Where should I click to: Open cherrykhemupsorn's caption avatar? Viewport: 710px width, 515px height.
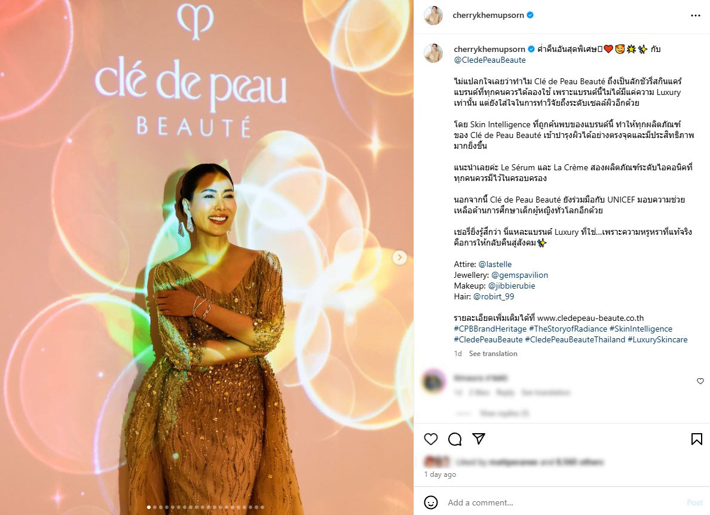pos(433,53)
